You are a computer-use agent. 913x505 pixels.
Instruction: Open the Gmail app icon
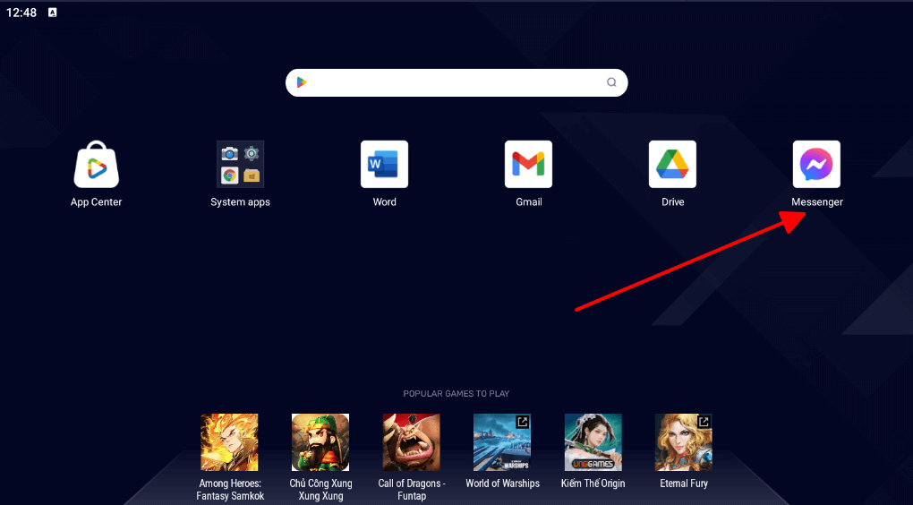[x=529, y=164]
